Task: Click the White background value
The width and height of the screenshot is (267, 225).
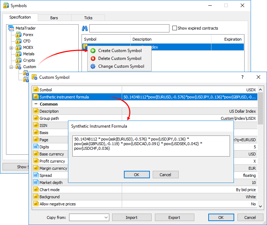Action: 251,197
